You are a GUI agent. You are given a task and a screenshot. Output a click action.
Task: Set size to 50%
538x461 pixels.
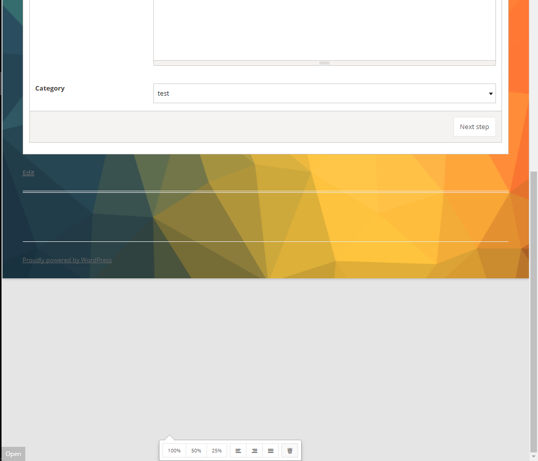click(x=196, y=451)
